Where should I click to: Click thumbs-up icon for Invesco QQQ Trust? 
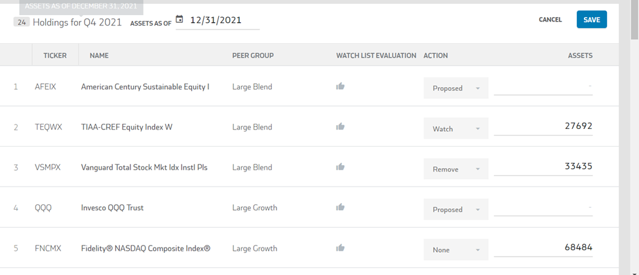[340, 208]
